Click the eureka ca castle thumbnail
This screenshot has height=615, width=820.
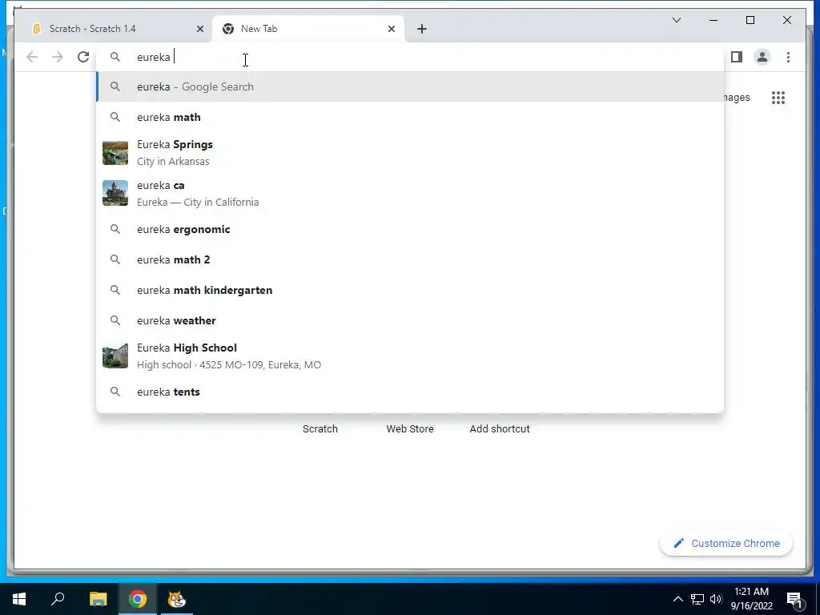115,194
